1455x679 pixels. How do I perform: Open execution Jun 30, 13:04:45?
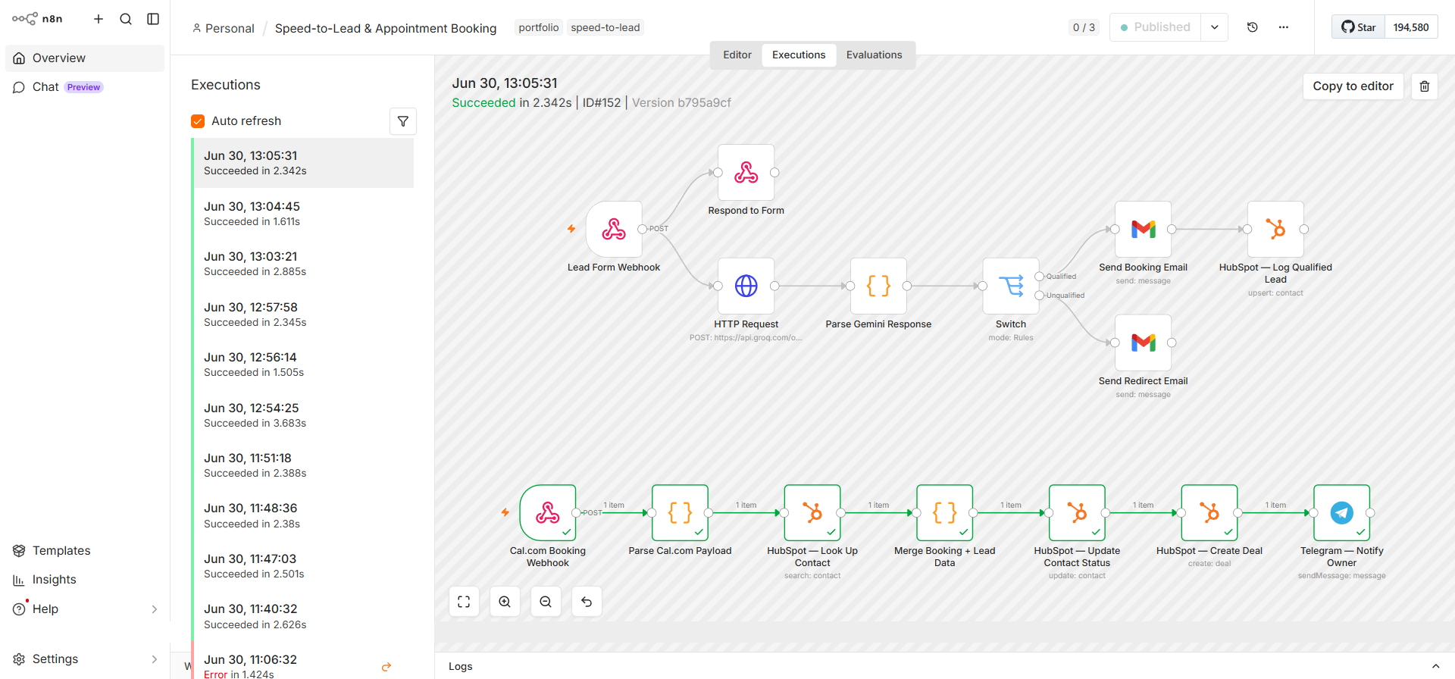[303, 214]
